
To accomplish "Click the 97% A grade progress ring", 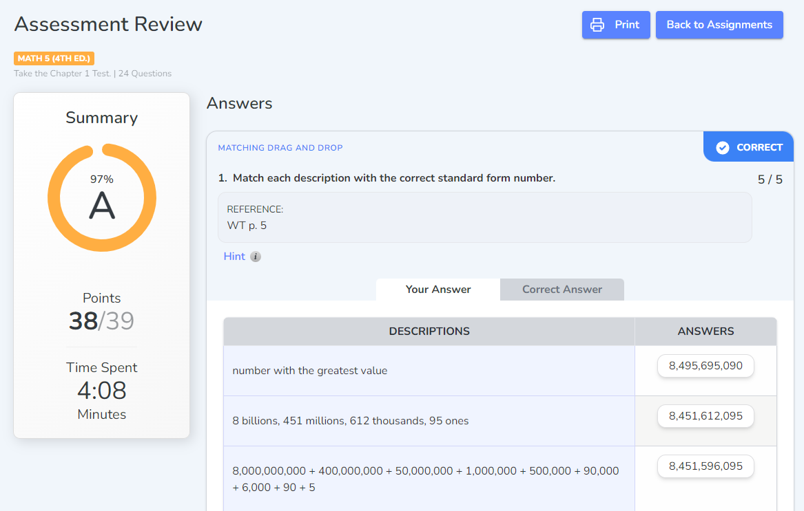I will coord(102,197).
